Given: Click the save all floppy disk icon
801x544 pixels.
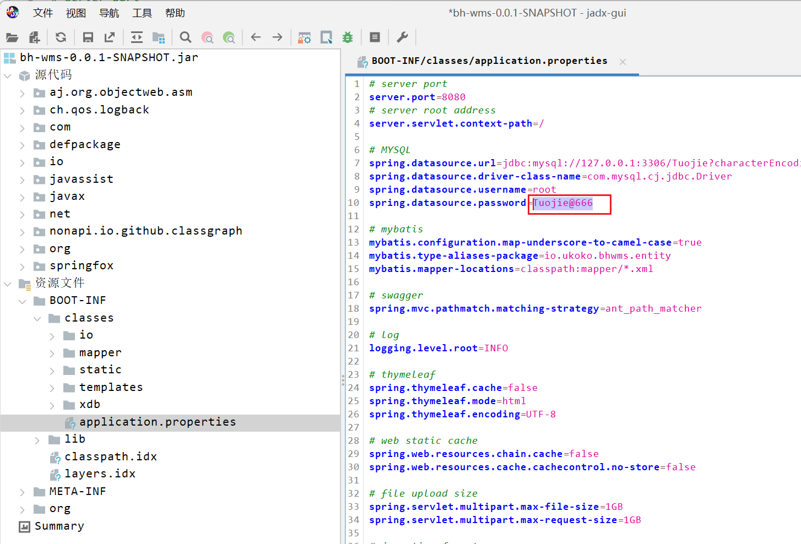Looking at the screenshot, I should (x=88, y=37).
